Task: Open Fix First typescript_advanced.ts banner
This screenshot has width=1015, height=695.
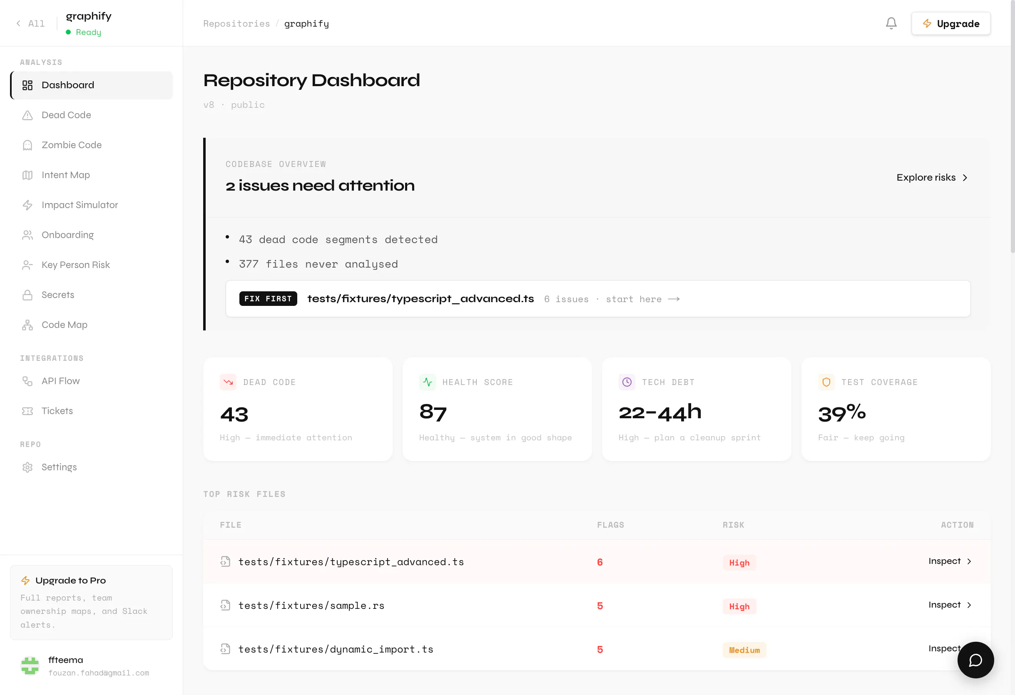Action: [598, 299]
